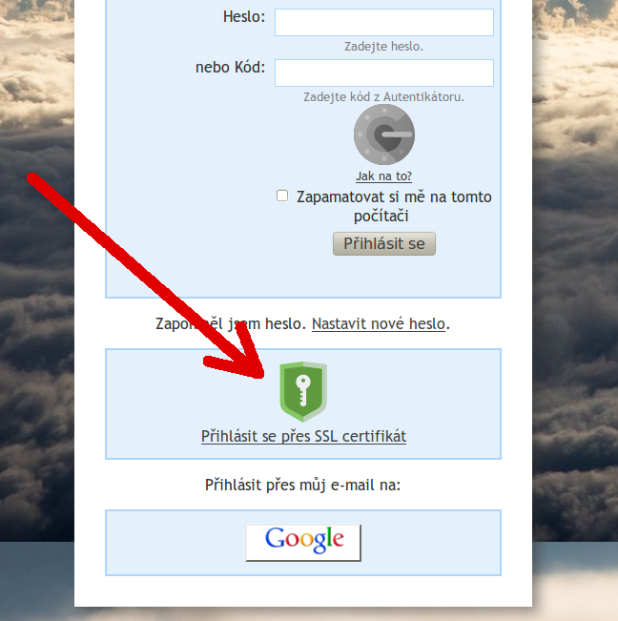Click Přihlásit přes můj e-mail na: text
Viewport: 618px width, 621px height.
(x=303, y=486)
